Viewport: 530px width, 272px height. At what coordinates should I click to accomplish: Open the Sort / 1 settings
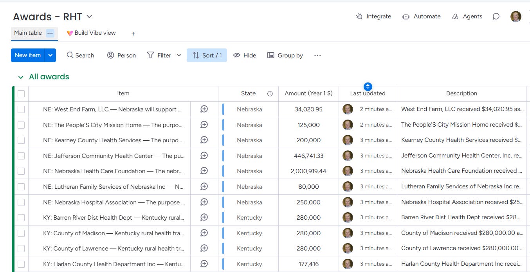click(x=207, y=55)
